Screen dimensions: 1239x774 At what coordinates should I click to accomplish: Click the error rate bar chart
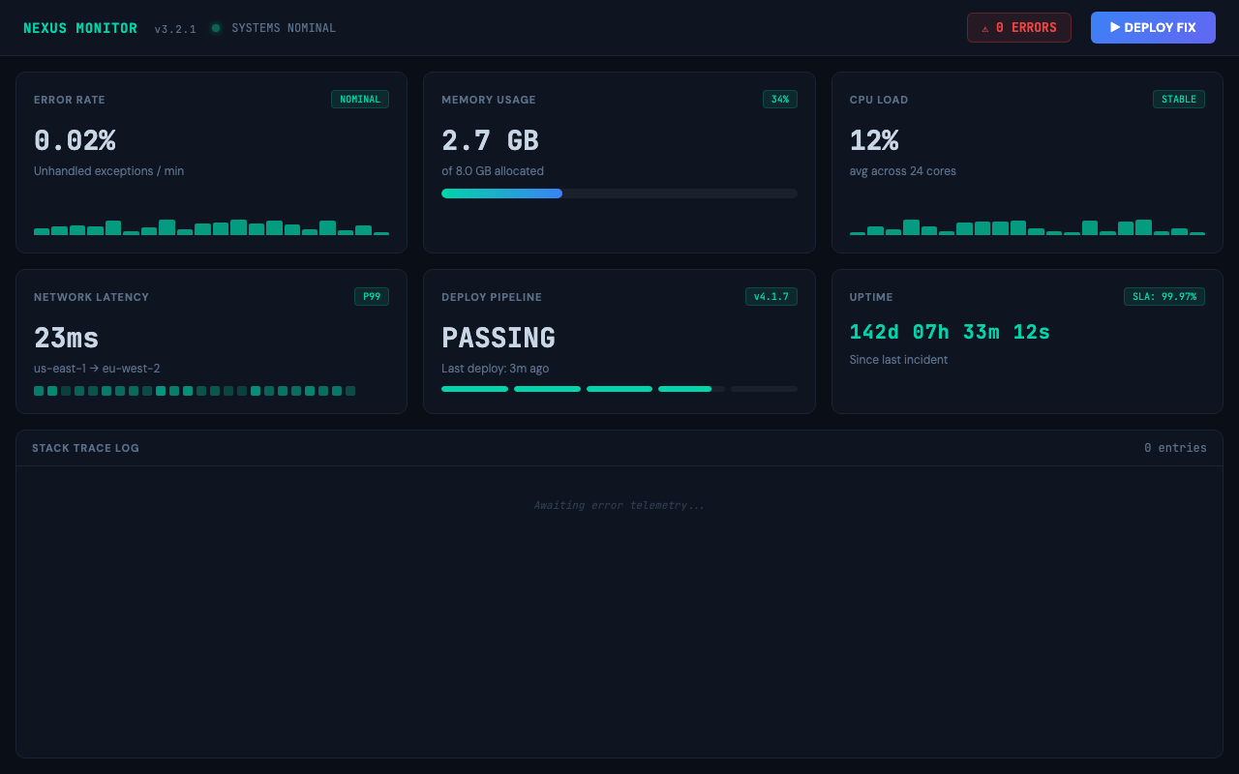pos(211,227)
